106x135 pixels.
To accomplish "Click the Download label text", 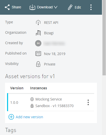I will (x=45, y=7).
